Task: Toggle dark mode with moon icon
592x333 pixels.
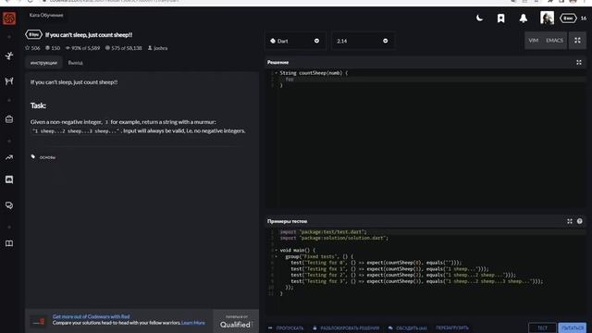Action: pyautogui.click(x=479, y=18)
